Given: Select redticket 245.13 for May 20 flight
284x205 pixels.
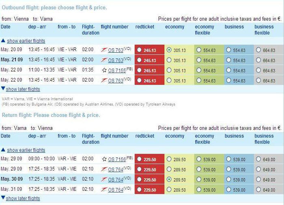Looking at the screenshot, I should click(139, 50).
